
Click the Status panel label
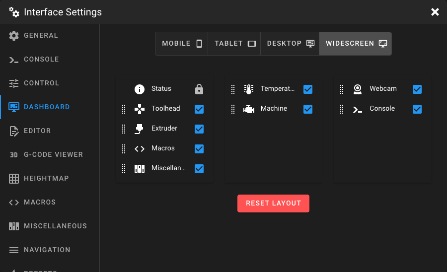tap(161, 88)
